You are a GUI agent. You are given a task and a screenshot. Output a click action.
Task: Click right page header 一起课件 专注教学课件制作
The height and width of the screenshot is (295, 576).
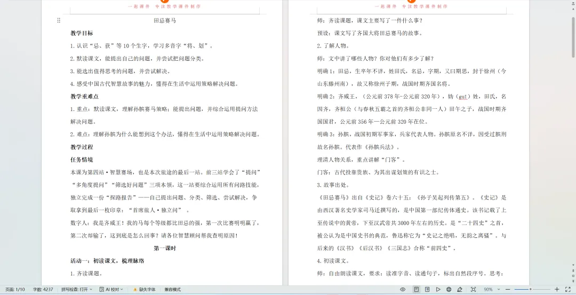click(x=411, y=6)
